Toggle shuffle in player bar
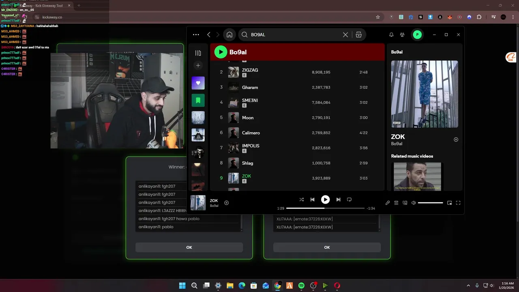 click(301, 200)
